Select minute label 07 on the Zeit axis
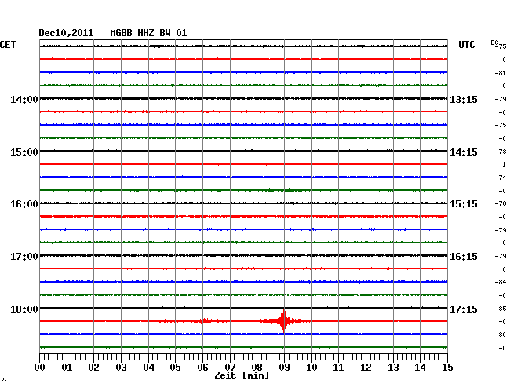 [x=230, y=368]
